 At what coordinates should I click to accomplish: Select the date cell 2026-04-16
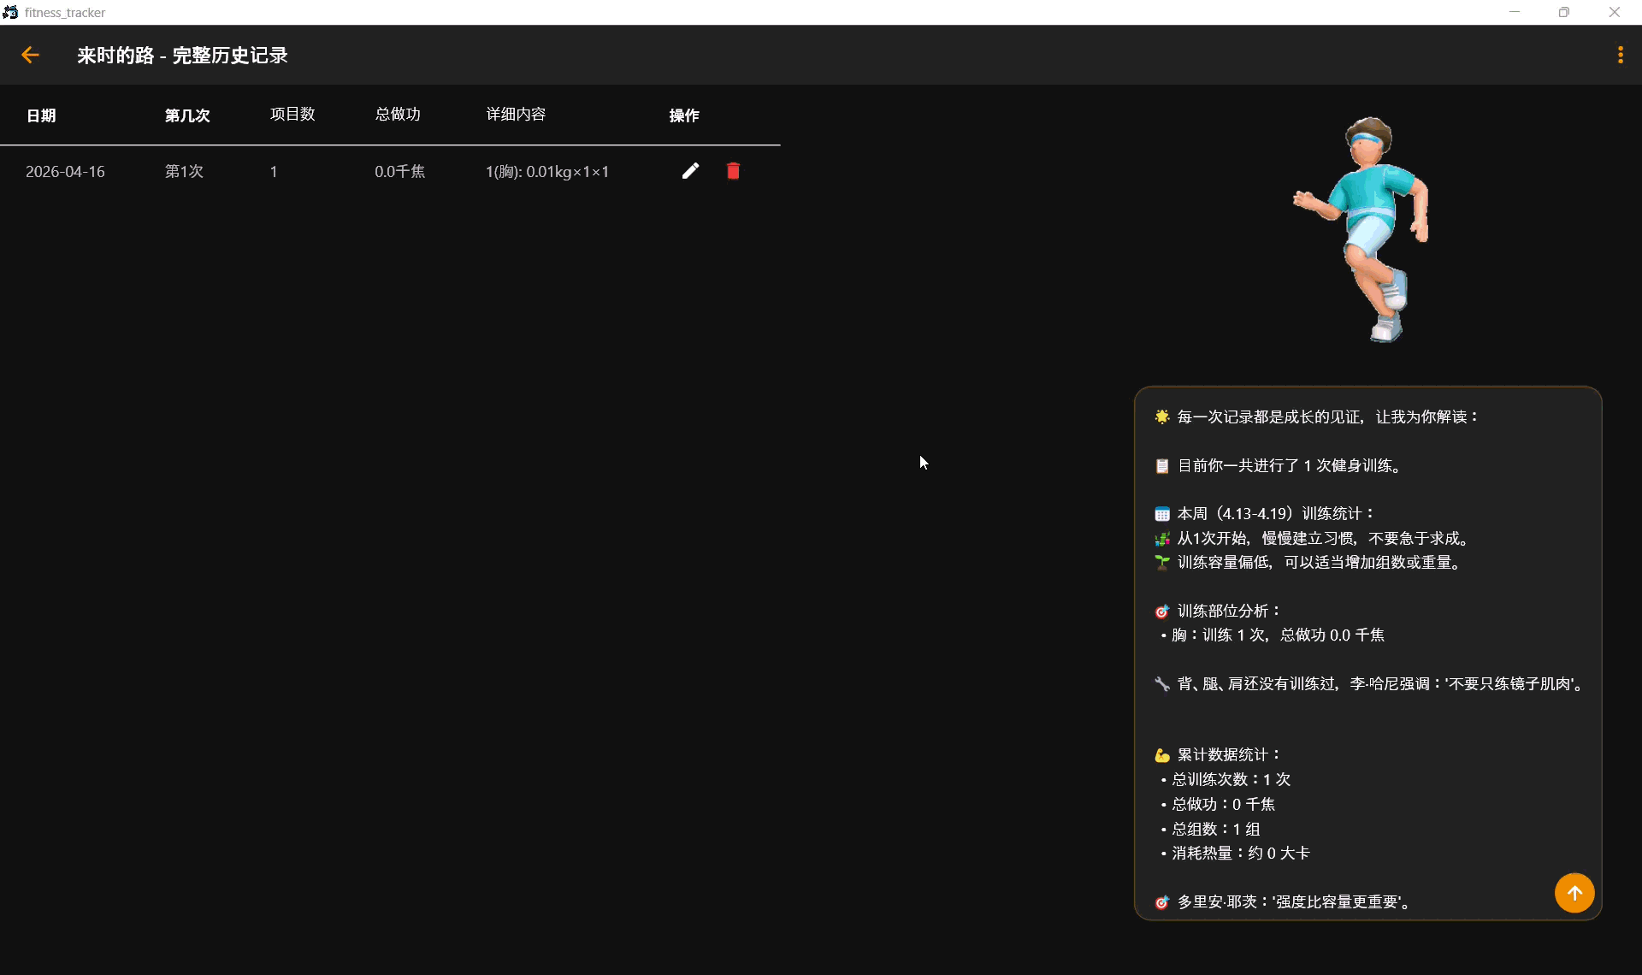coord(65,172)
